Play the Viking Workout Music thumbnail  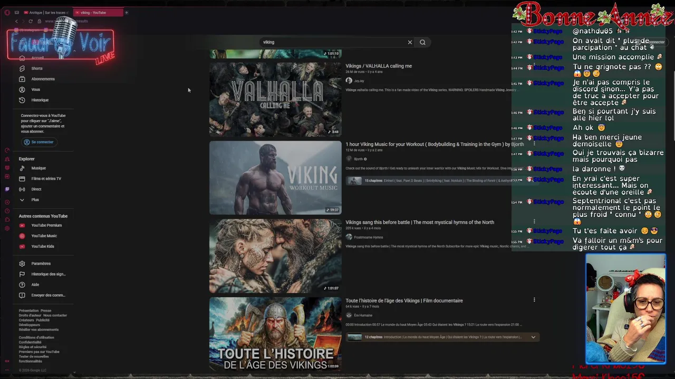click(x=275, y=178)
